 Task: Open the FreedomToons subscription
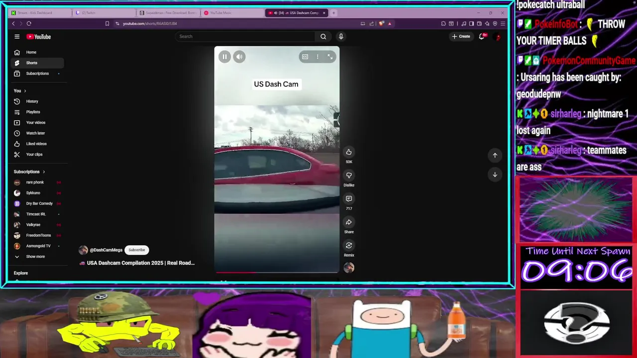coord(37,235)
